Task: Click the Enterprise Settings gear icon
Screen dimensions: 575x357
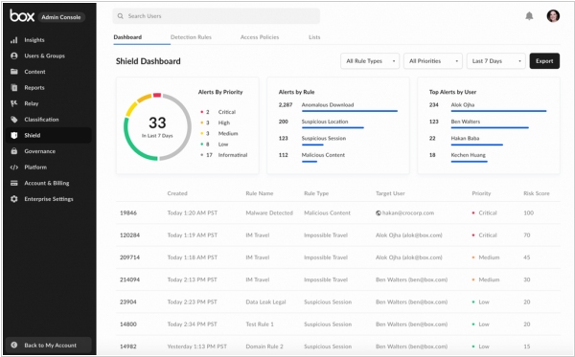Action: coord(14,199)
